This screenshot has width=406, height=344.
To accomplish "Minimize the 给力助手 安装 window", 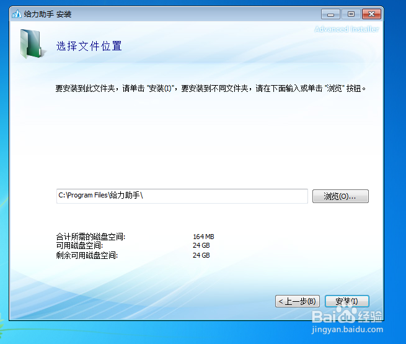I will 330,14.
